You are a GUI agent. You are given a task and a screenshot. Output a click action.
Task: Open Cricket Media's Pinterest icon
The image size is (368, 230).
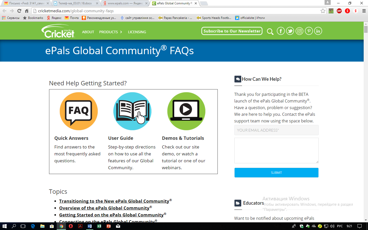click(x=309, y=31)
